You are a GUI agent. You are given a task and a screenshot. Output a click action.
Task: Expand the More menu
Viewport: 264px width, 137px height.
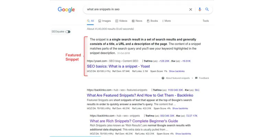(x=166, y=21)
